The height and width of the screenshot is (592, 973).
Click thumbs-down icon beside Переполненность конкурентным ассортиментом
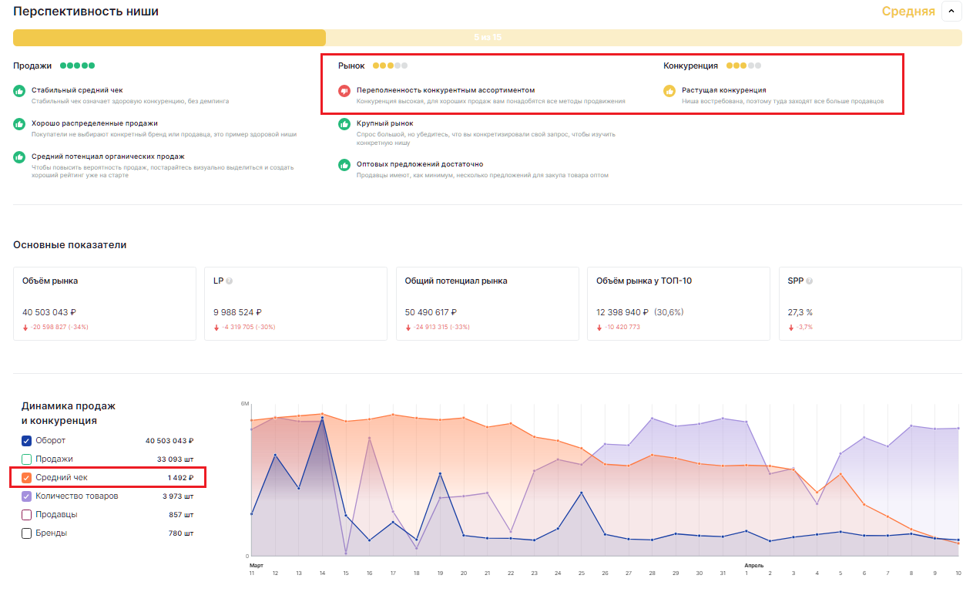pos(344,91)
